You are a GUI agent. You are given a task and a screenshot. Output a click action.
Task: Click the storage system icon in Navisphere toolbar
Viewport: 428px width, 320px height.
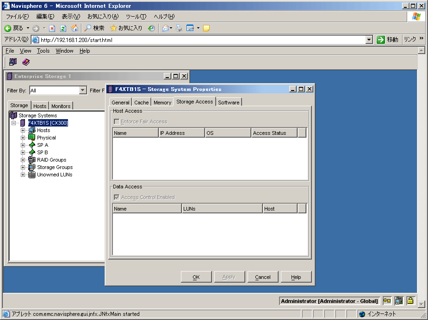point(12,62)
